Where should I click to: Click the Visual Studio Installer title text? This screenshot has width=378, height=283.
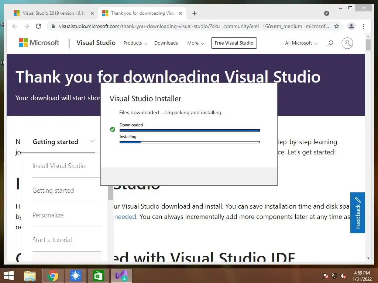click(145, 99)
